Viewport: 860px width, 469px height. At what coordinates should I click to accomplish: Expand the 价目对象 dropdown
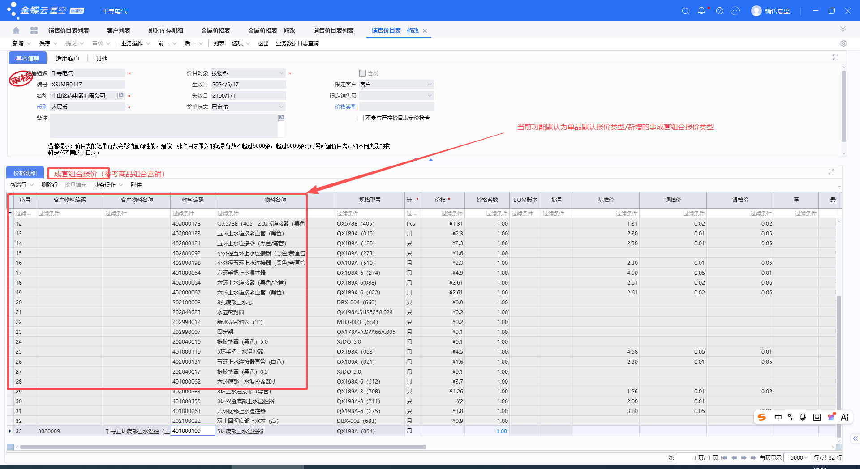(x=281, y=73)
